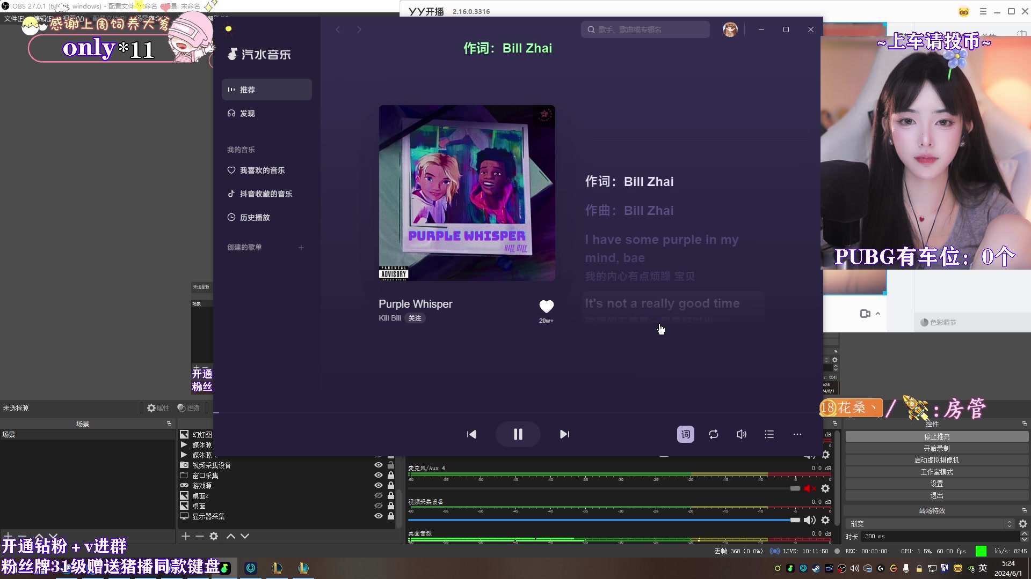
Task: Click 开始录制 to start recording
Action: pyautogui.click(x=937, y=449)
